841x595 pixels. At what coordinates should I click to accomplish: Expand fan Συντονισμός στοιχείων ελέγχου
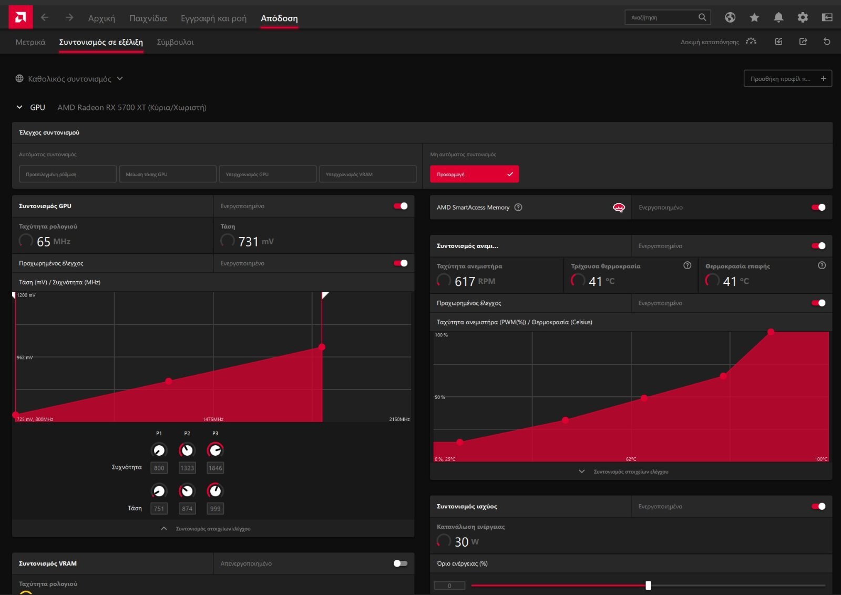624,471
